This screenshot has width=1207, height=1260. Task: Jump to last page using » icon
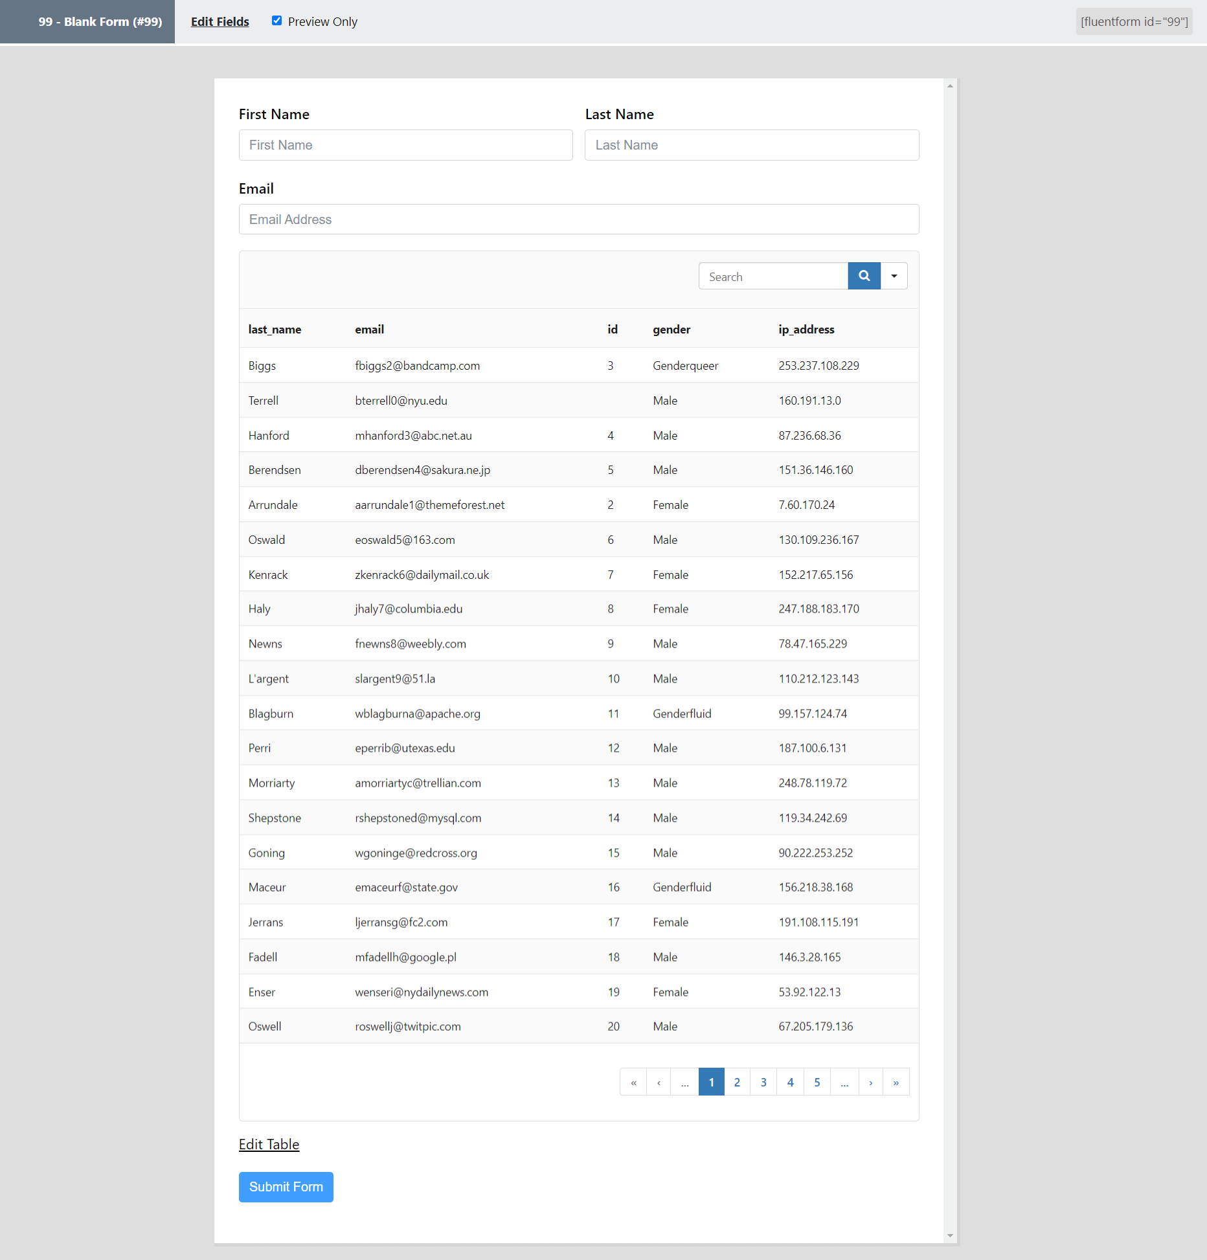896,1082
